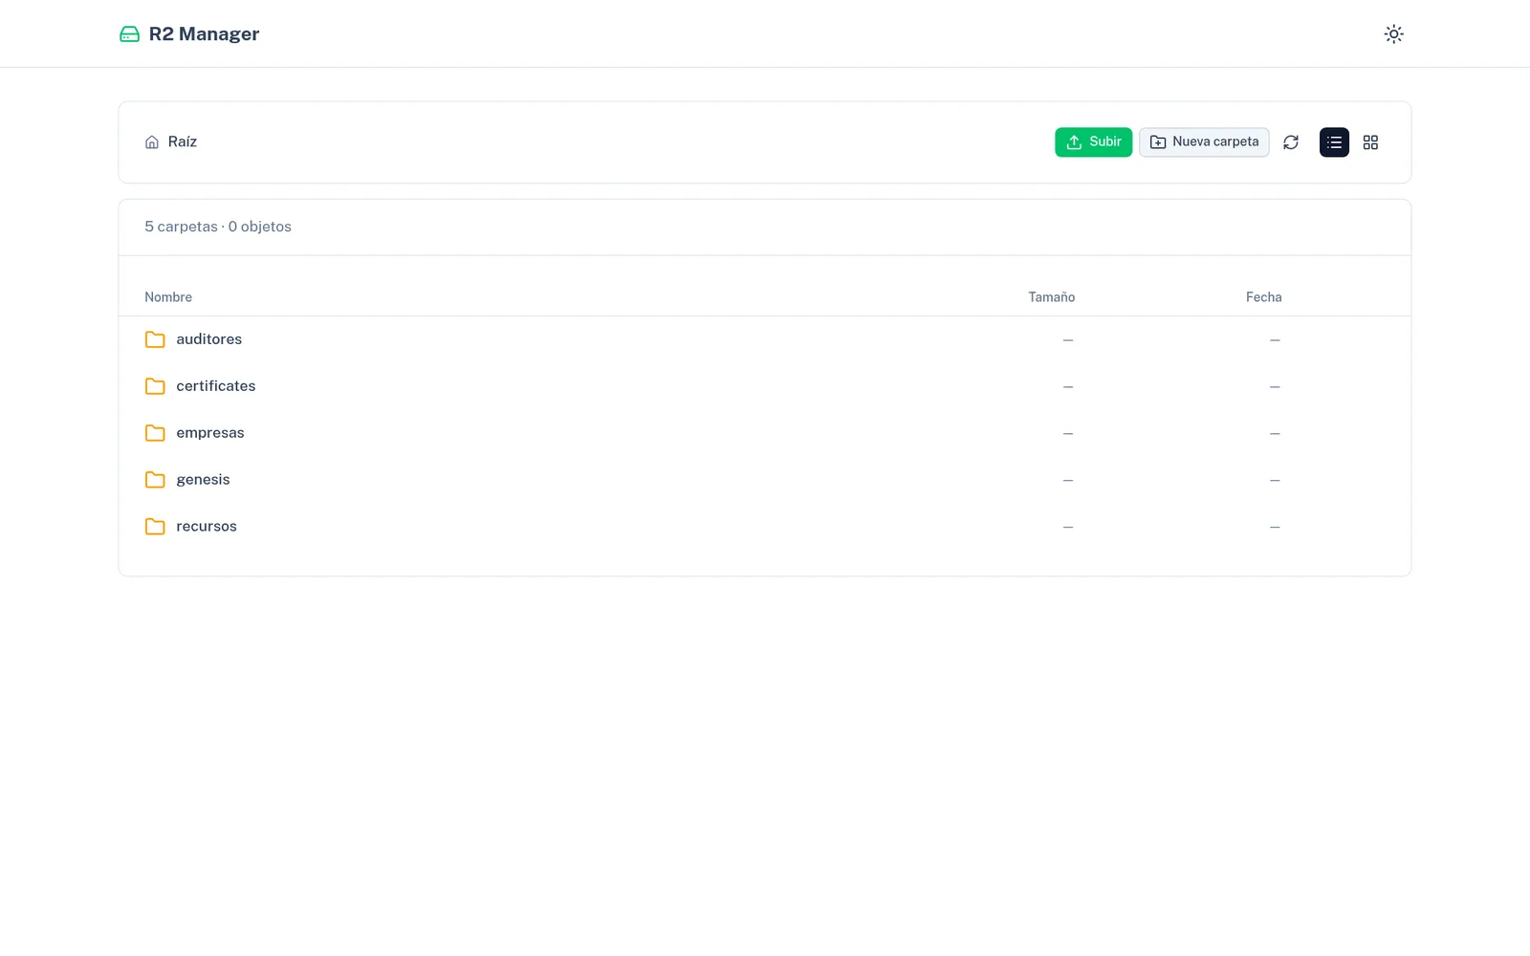The width and height of the screenshot is (1530, 956).
Task: Open the empresas folder name
Action: pyautogui.click(x=210, y=433)
